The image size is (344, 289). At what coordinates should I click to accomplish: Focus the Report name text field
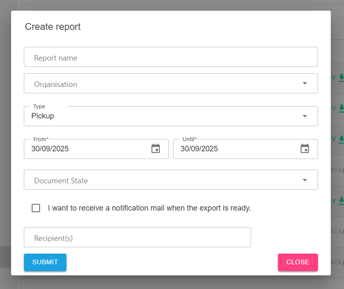coord(171,57)
